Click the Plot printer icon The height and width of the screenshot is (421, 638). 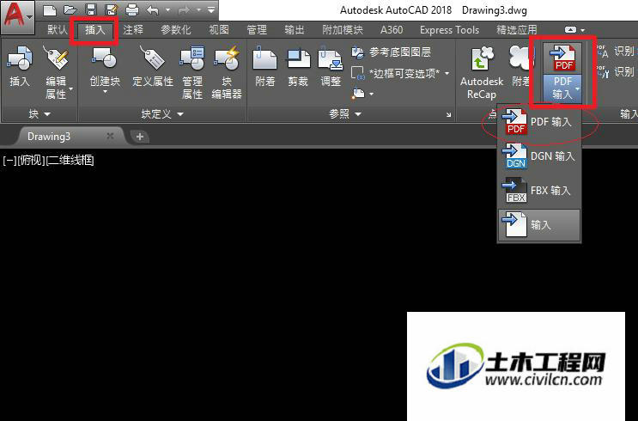click(132, 9)
